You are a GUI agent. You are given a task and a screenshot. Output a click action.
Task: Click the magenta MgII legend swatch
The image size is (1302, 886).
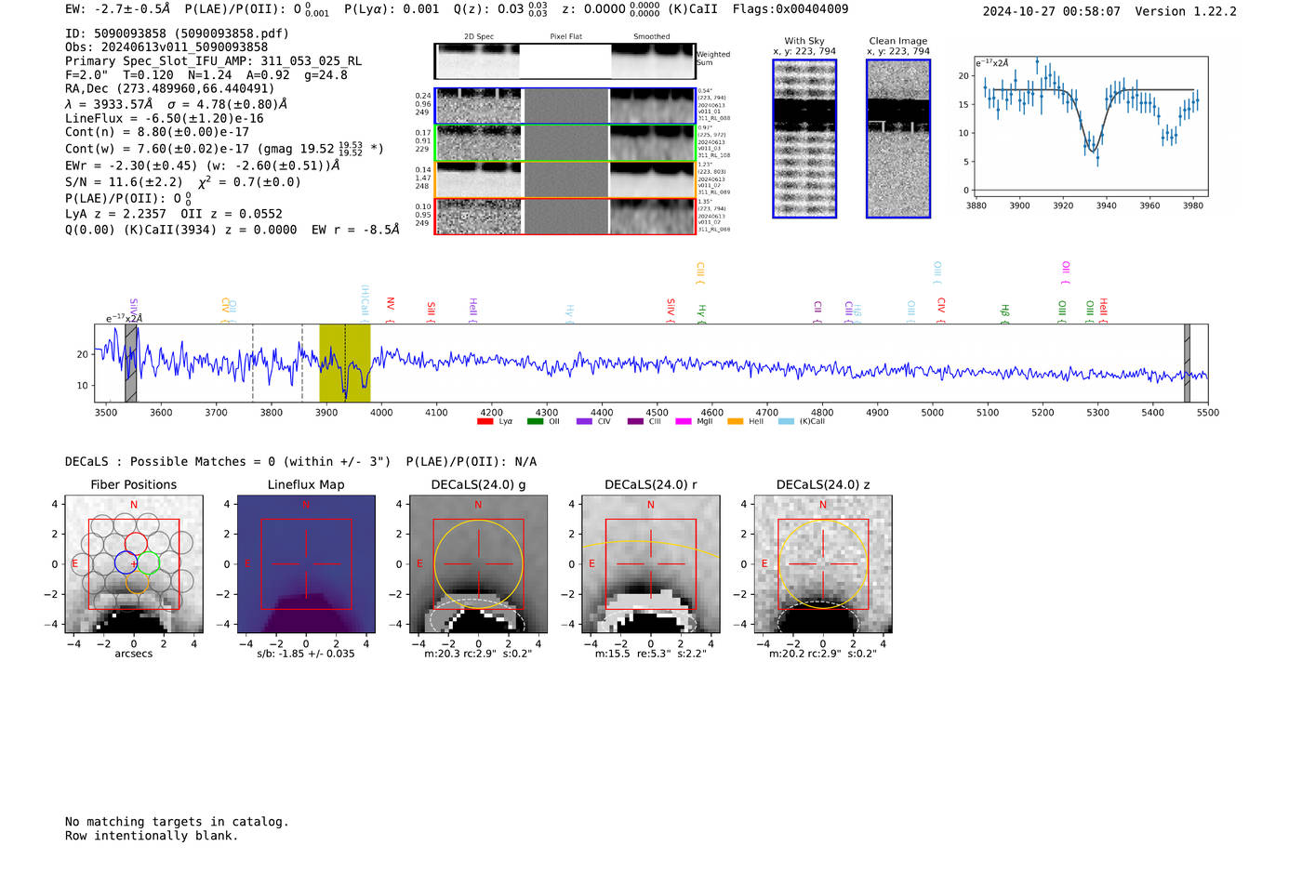tap(684, 422)
